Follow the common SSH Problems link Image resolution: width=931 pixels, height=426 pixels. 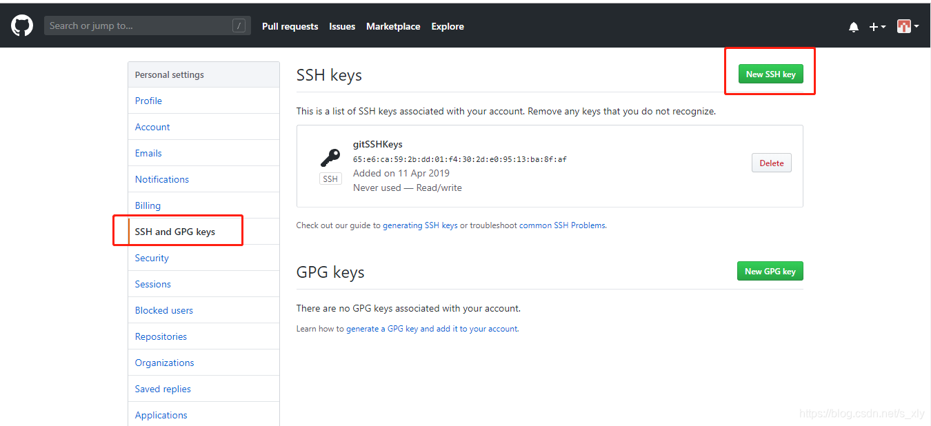click(563, 225)
